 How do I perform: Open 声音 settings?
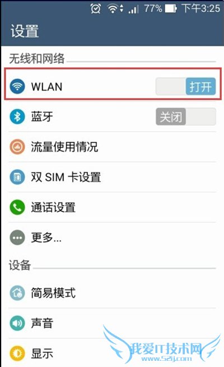click(x=112, y=323)
